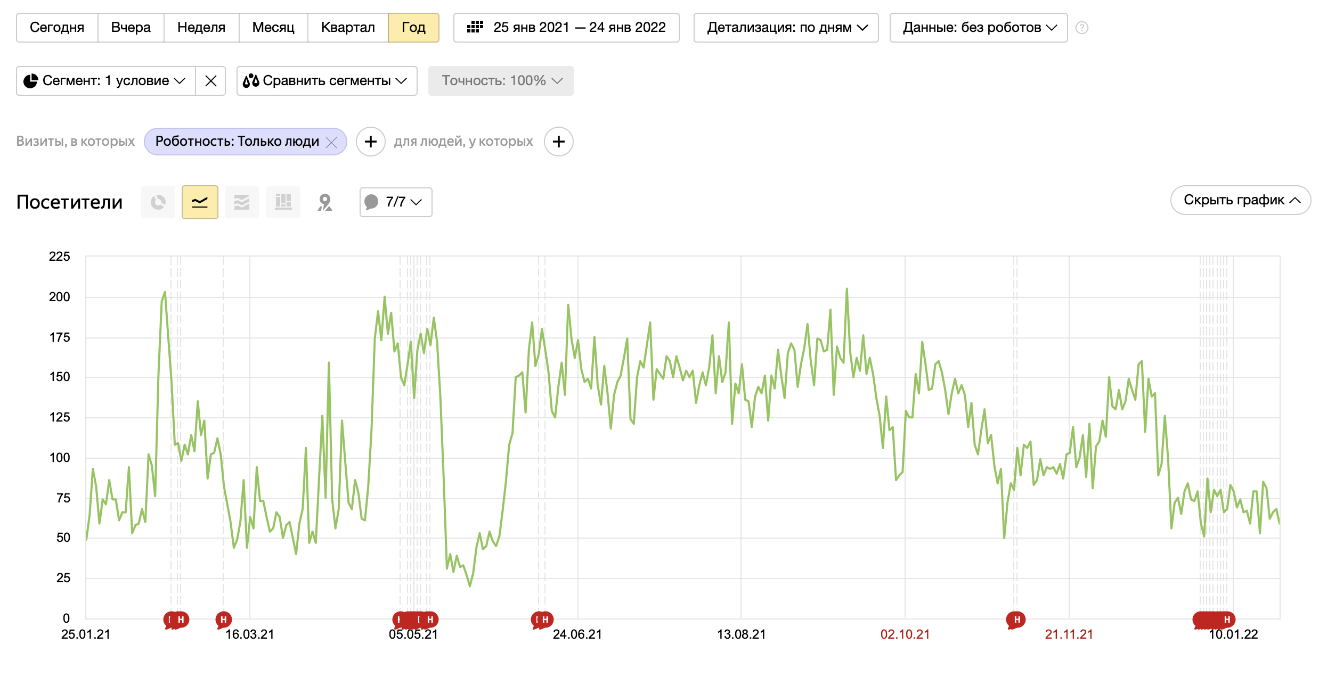This screenshot has height=677, width=1319.
Task: Click 'Скрыть график' button
Action: coord(1240,200)
